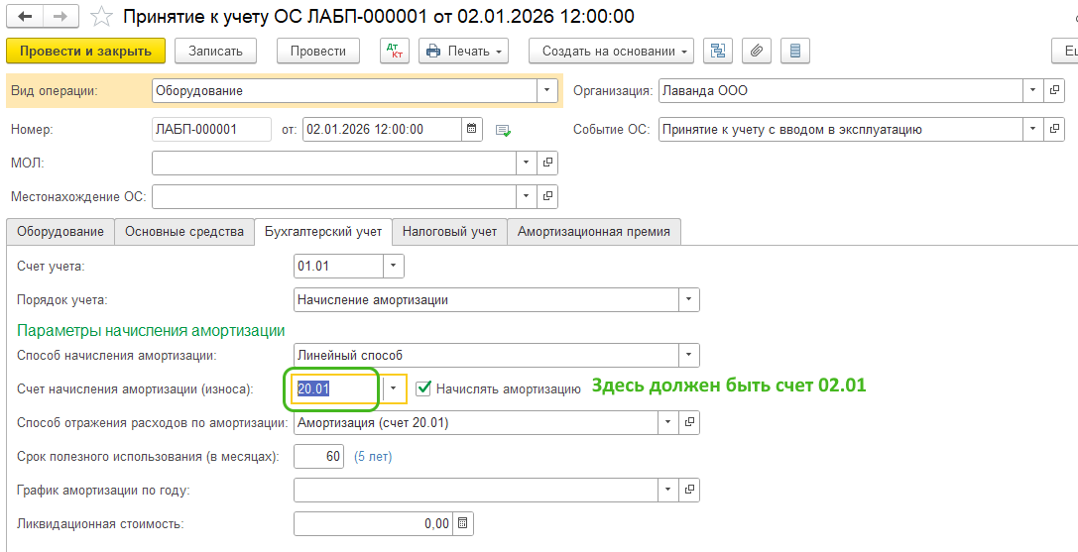
Task: Switch to Налоговый учет tab
Action: pyautogui.click(x=449, y=232)
